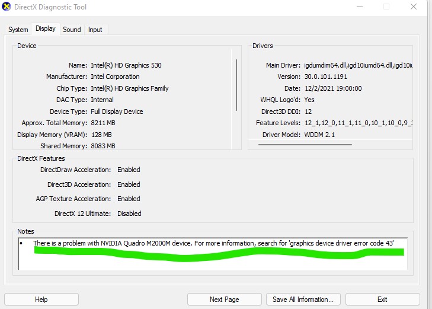Click the Direct3D Acceleration Enabled value
This screenshot has width=432, height=309.
coord(129,184)
